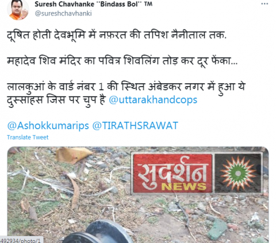Open the attached tweet photo
This screenshot has width=276, height=243.
[x=138, y=195]
